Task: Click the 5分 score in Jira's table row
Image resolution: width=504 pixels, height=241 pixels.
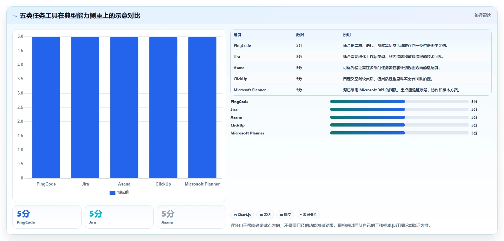Action: (299, 57)
